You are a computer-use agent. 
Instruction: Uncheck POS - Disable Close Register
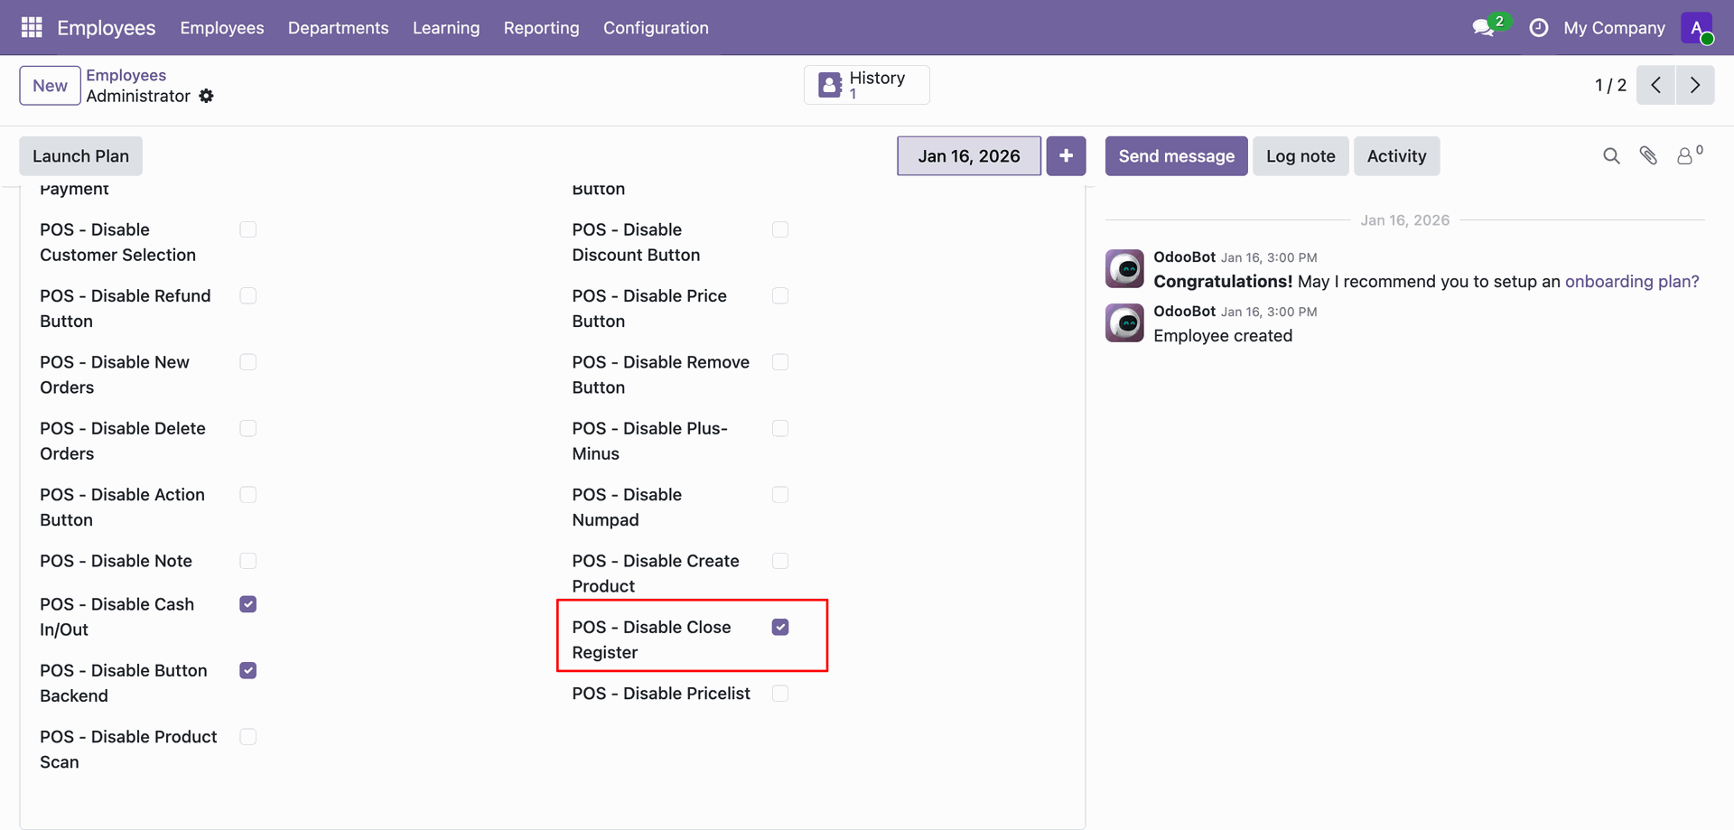click(780, 627)
